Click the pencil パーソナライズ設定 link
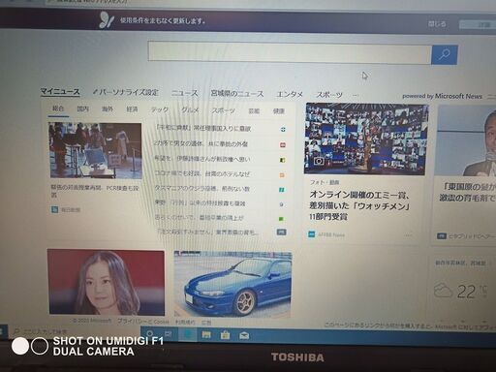This screenshot has height=372, width=496. [x=125, y=92]
